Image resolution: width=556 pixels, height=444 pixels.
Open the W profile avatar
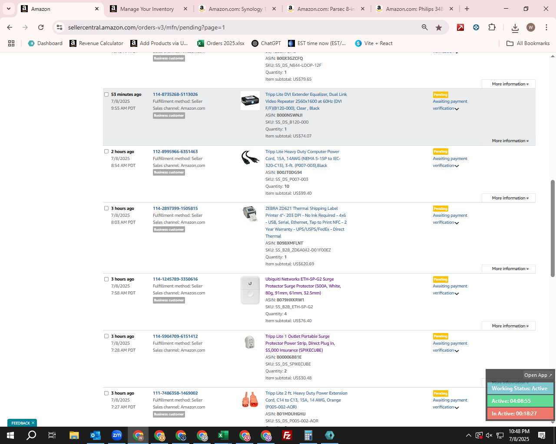[530, 27]
